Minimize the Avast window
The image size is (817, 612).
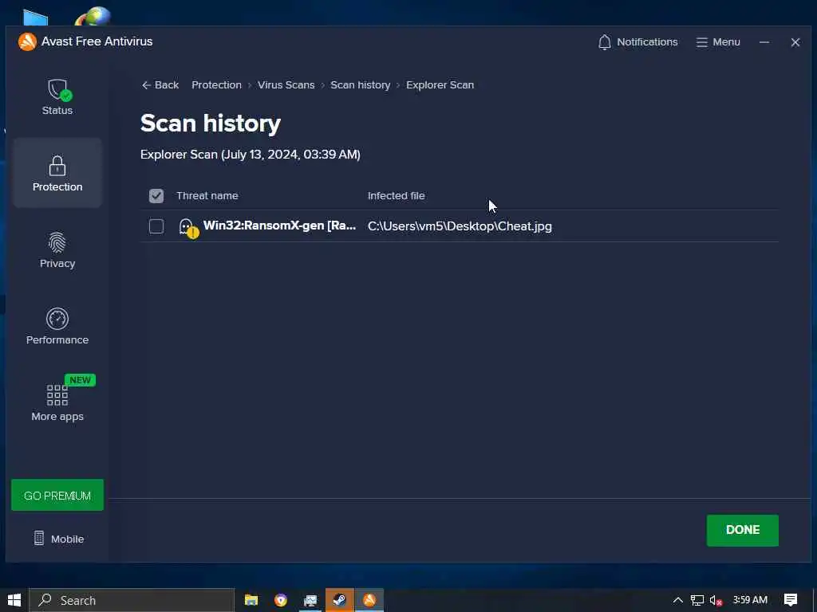[764, 42]
